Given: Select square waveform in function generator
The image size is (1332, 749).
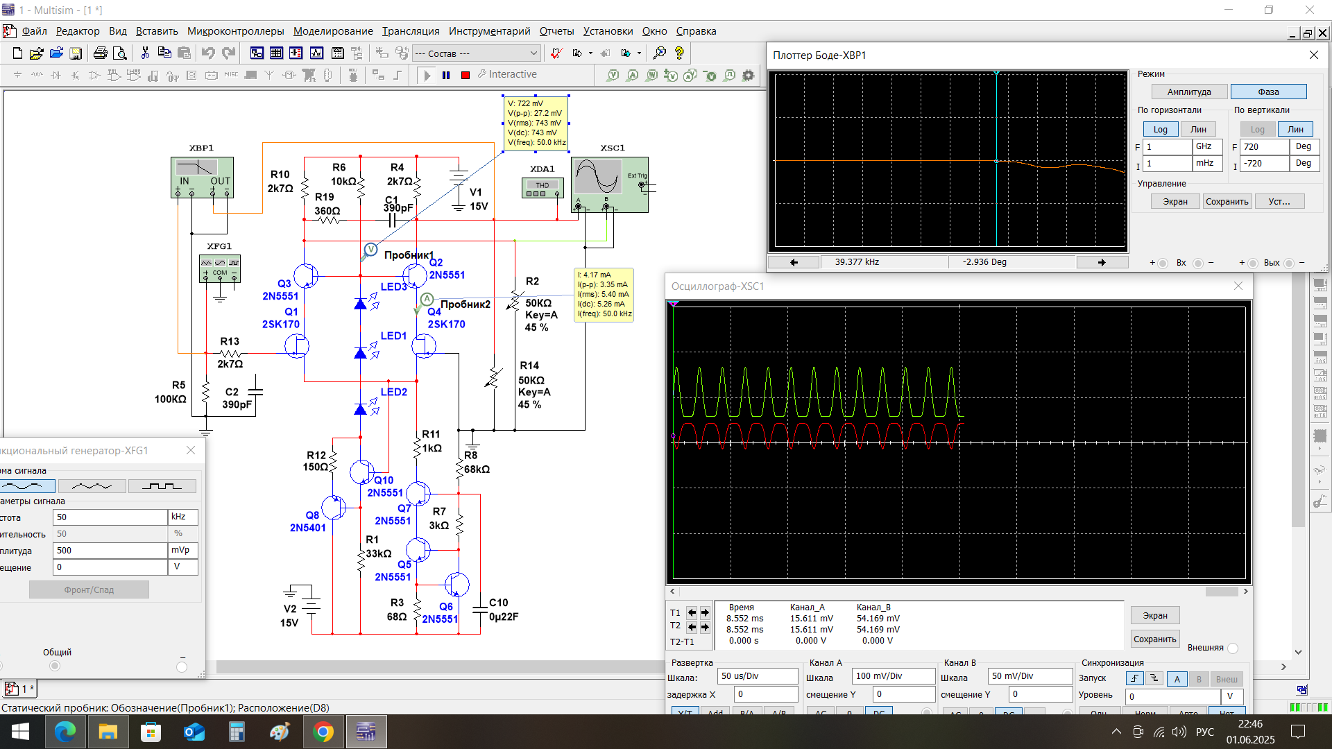Looking at the screenshot, I should pyautogui.click(x=162, y=486).
